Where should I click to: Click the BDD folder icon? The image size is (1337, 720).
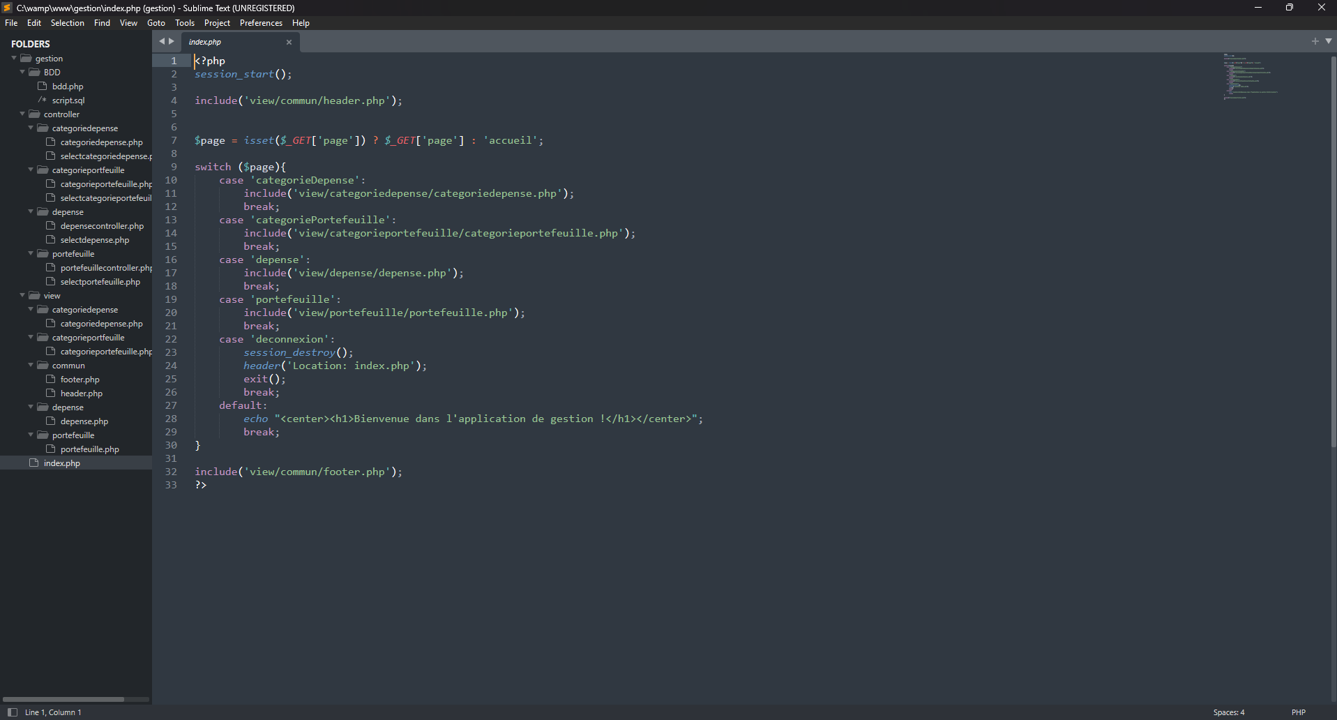[x=34, y=73]
